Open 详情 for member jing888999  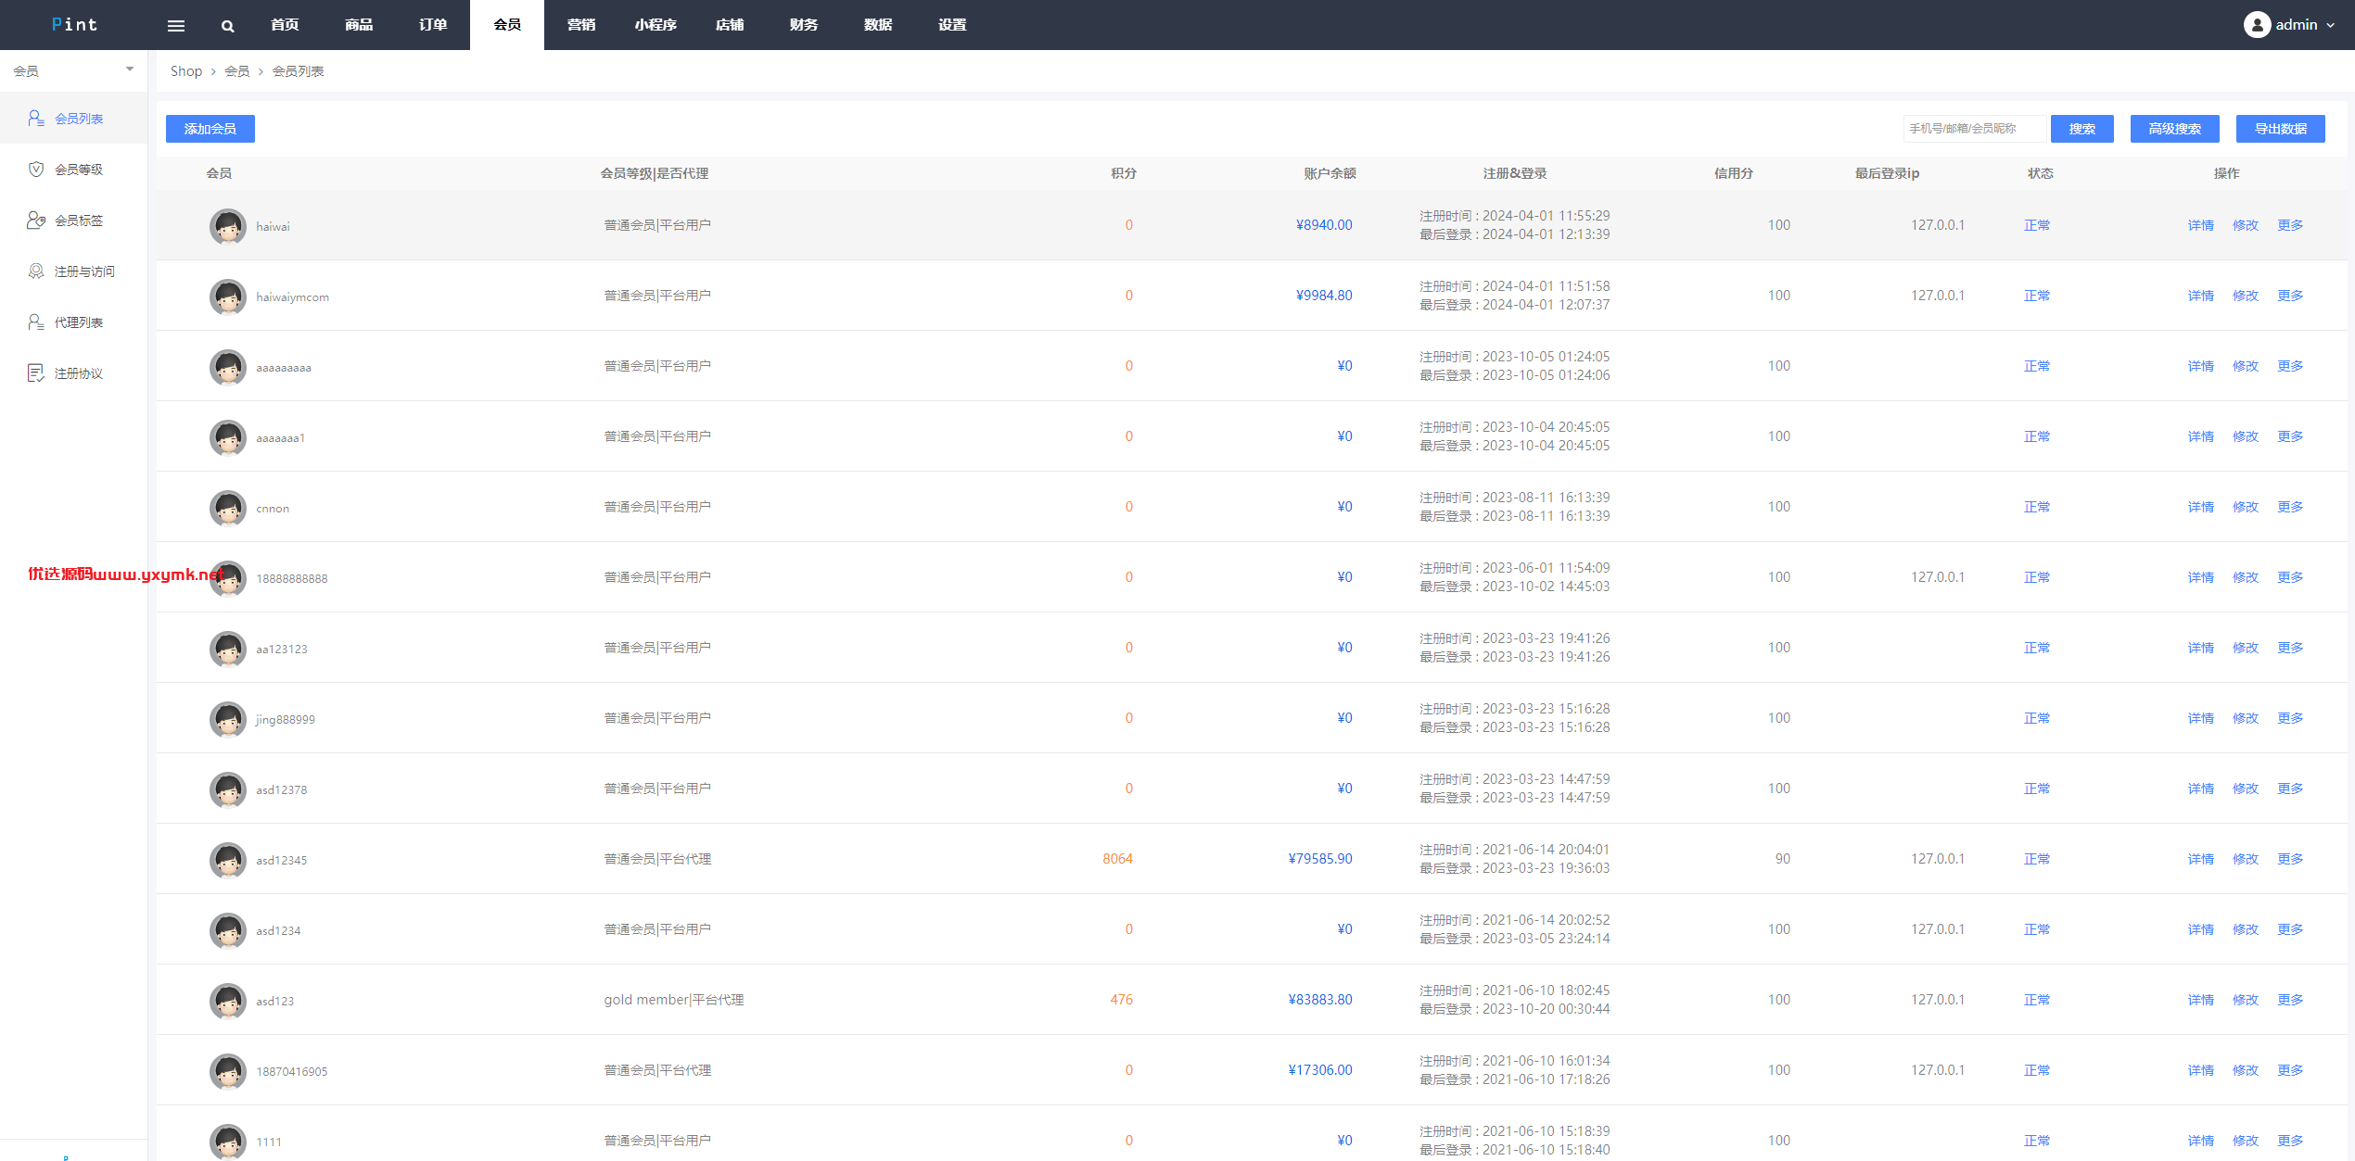coord(2201,718)
